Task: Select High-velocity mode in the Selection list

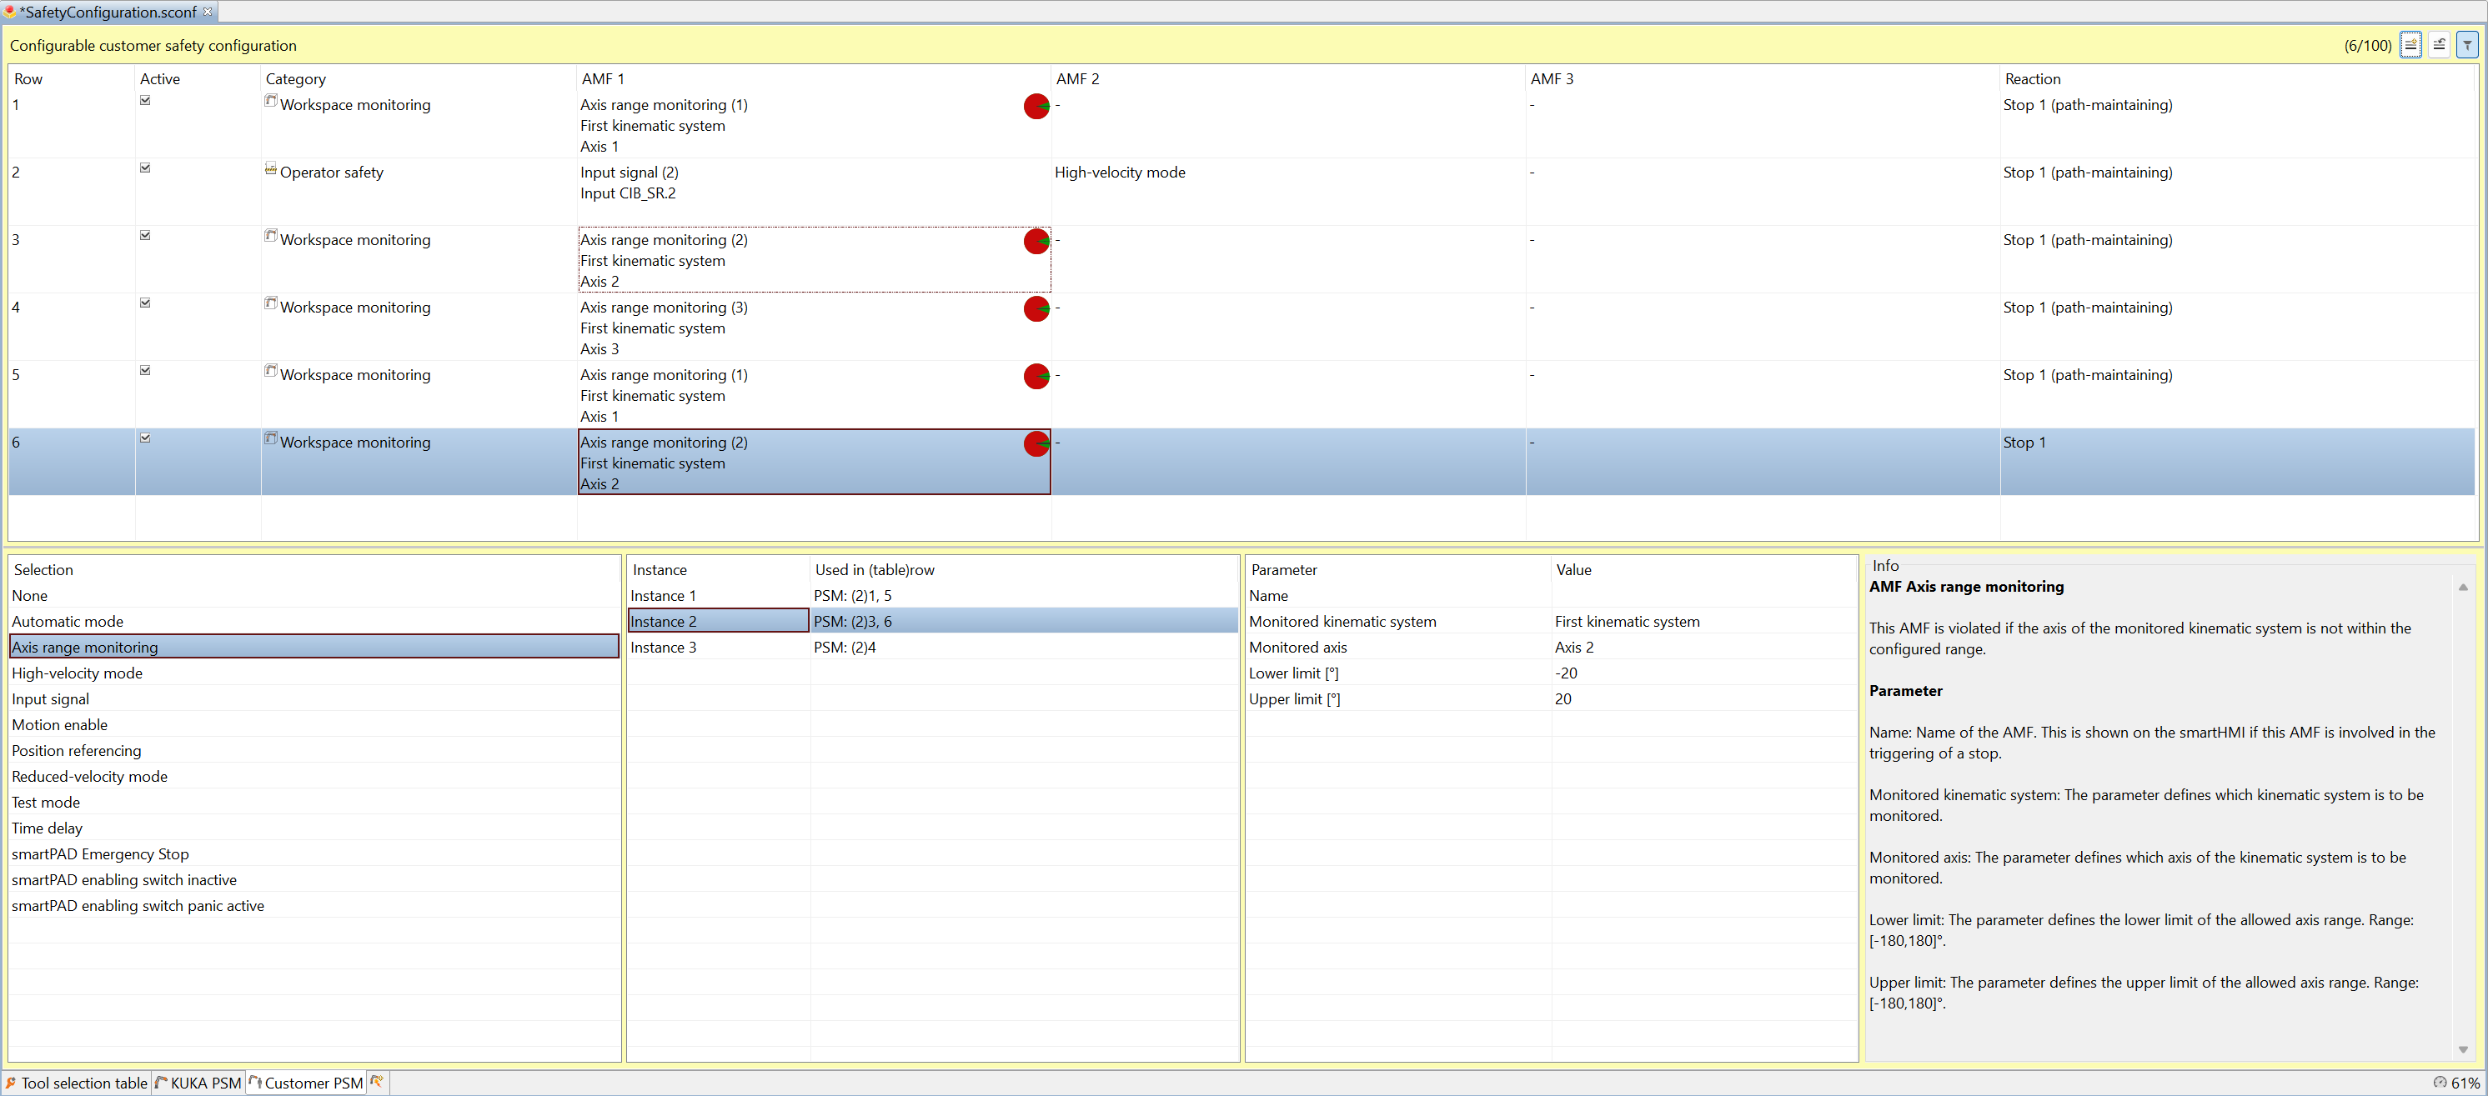Action: (78, 673)
